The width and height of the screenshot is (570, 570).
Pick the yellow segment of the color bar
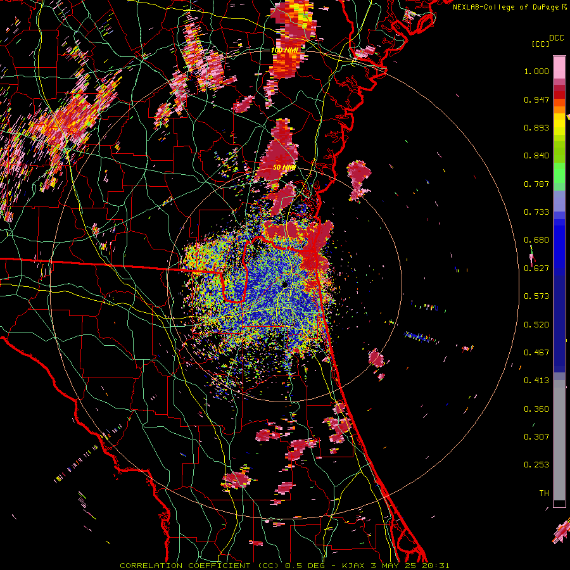point(559,125)
